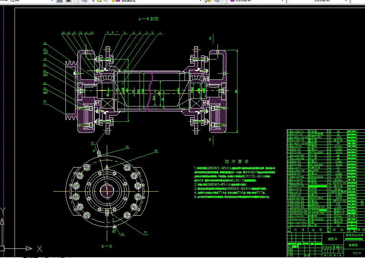Open the ByLayer color dropdown arrow
This screenshot has height=258, width=365.
pos(282,1)
